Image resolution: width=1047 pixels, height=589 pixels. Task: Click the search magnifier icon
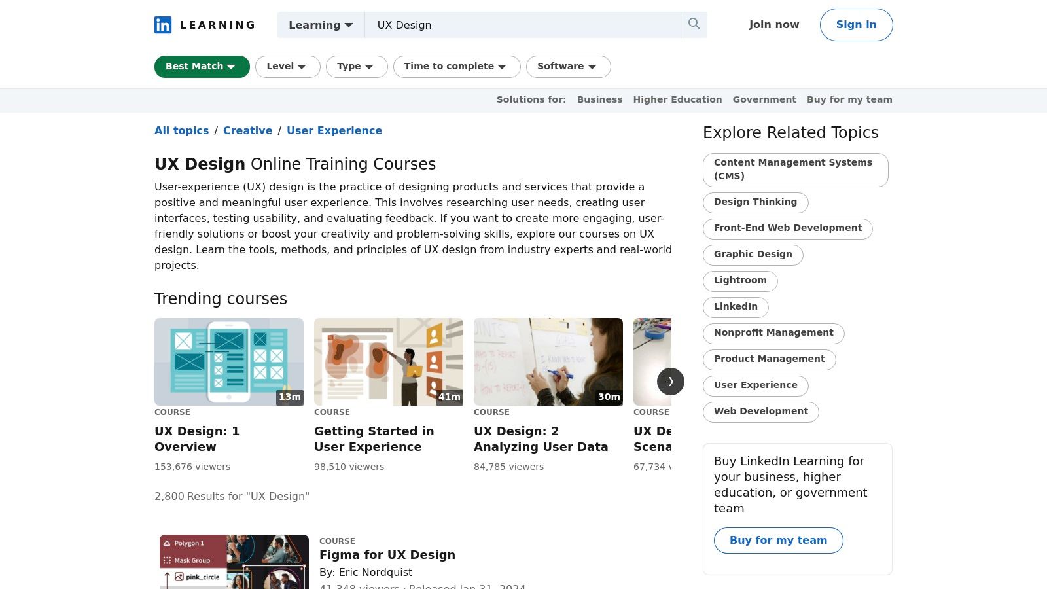tap(694, 24)
